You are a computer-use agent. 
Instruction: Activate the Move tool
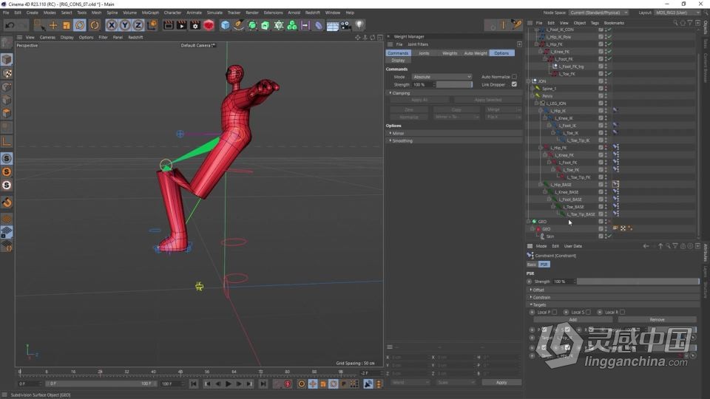[x=53, y=25]
